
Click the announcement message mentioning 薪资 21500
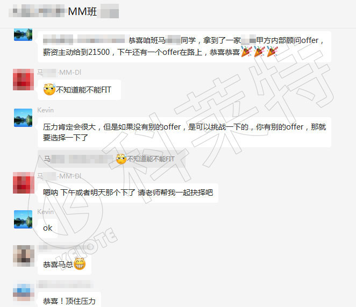click(x=184, y=47)
